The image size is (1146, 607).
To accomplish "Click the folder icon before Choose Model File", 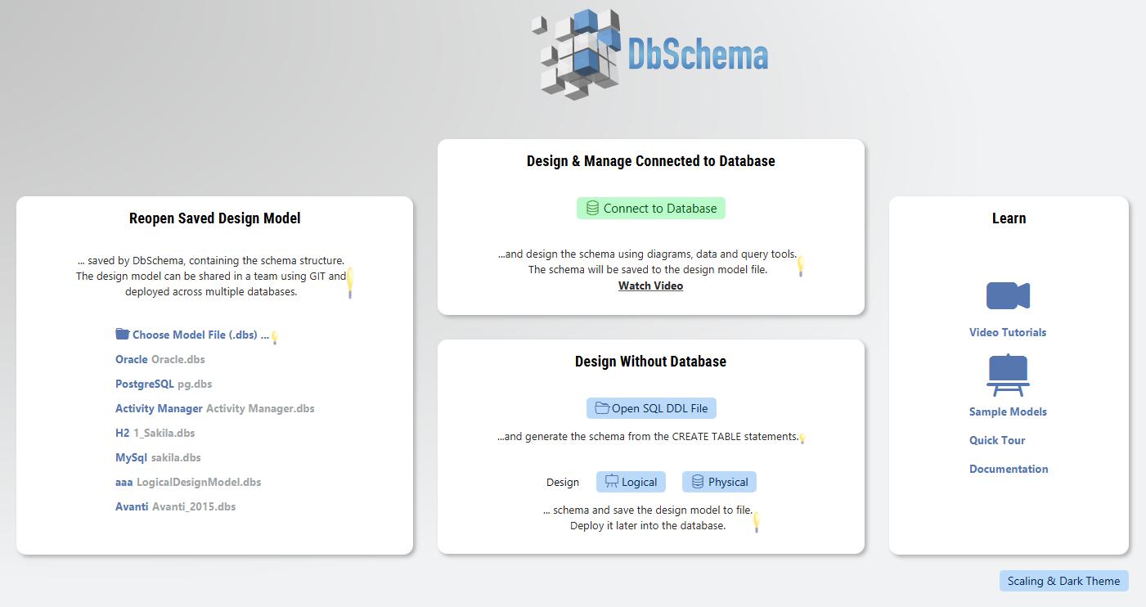I will [x=123, y=334].
